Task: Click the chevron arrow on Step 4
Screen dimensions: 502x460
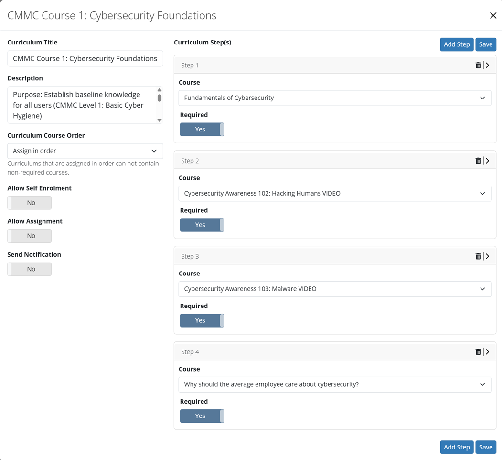Action: (x=487, y=352)
